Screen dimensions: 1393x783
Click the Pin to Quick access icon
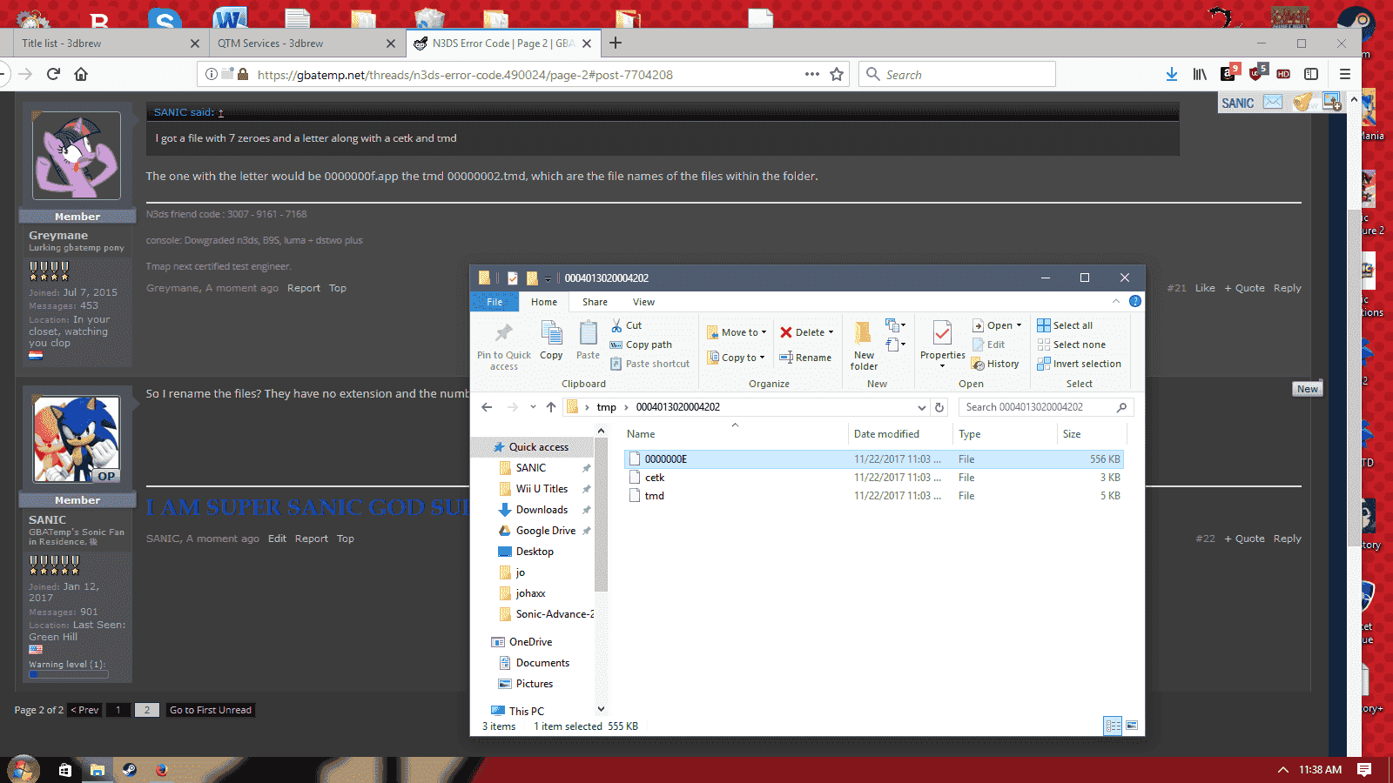coord(503,333)
